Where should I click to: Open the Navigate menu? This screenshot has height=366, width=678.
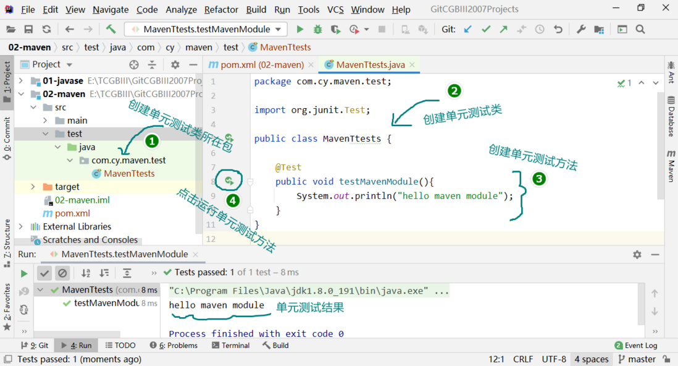[x=111, y=9]
